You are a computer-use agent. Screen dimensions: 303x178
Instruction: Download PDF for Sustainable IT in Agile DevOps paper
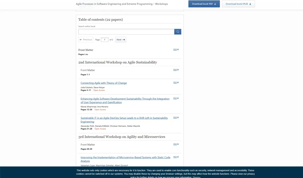point(176,118)
